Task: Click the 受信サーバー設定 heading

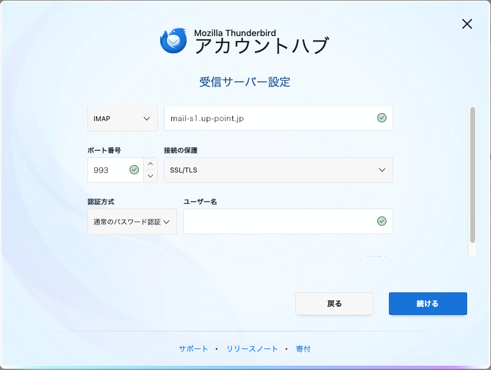Action: [x=245, y=82]
